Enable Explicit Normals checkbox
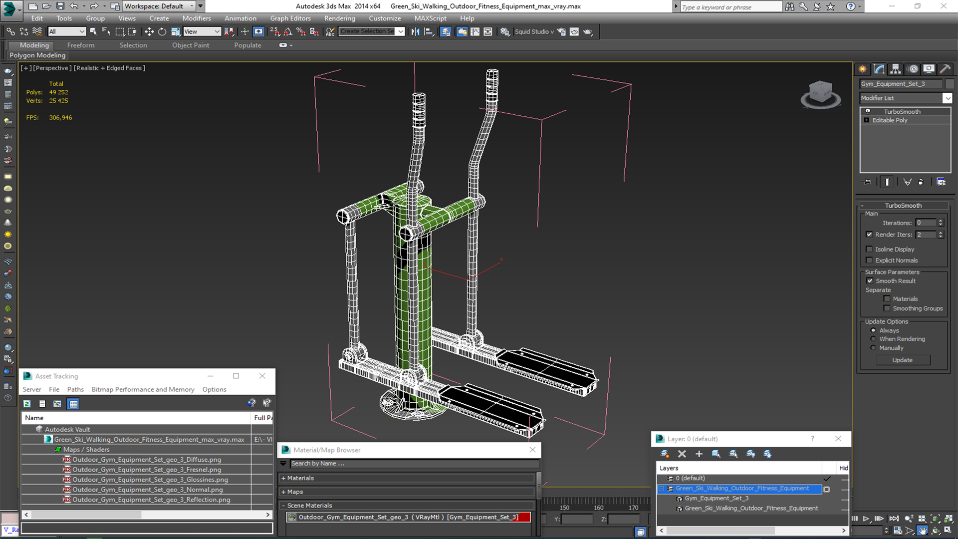958x539 pixels. coord(869,260)
